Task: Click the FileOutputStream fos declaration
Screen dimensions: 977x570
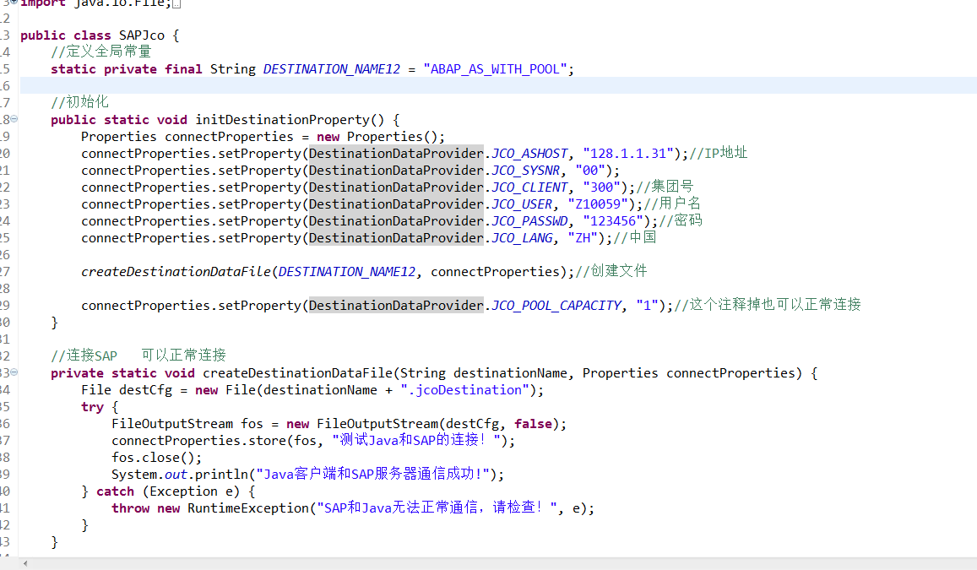Action: [339, 424]
